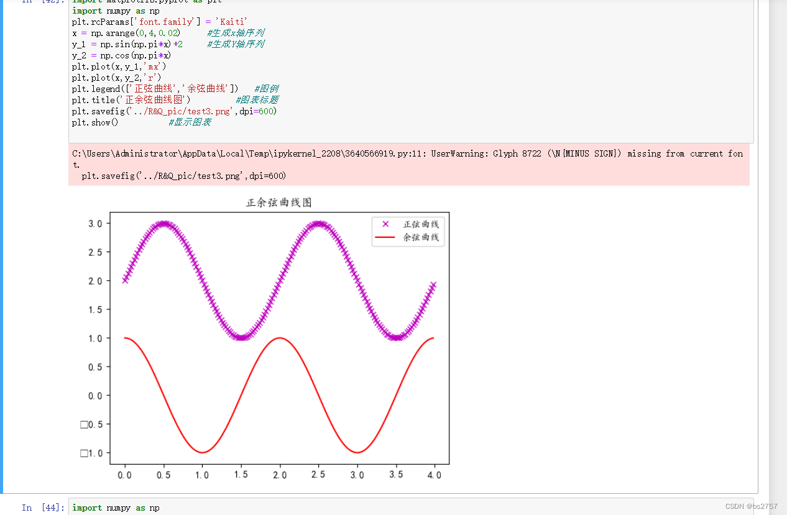Click the plt.title('正余弦曲线图') code line
The height and width of the screenshot is (515, 787).
click(175, 100)
